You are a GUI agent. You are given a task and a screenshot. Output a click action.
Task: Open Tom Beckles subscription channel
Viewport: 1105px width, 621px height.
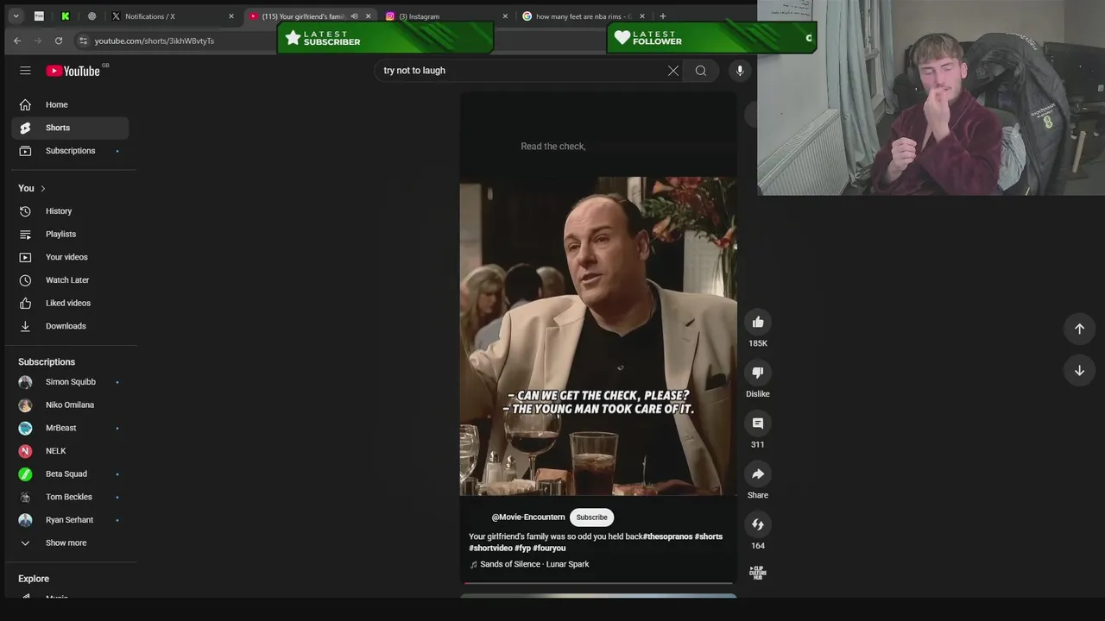pyautogui.click(x=70, y=497)
